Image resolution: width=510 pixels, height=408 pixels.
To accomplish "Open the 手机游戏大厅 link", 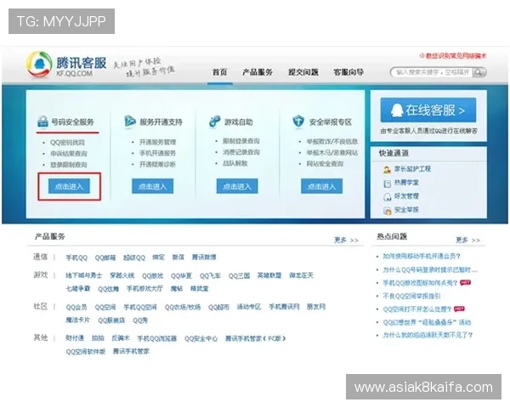I will pyautogui.click(x=144, y=289).
